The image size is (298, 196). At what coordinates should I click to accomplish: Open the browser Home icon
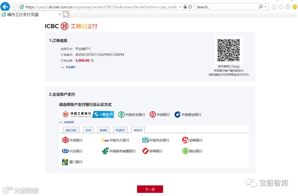[274, 7]
